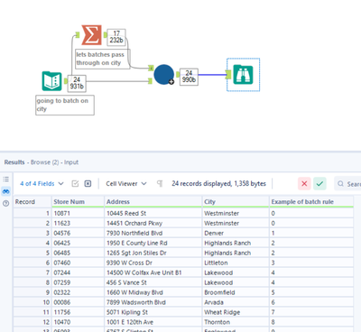This screenshot has width=361, height=332.
Task: Select cell '7930 Northfield Blvd'
Action: tap(153, 233)
